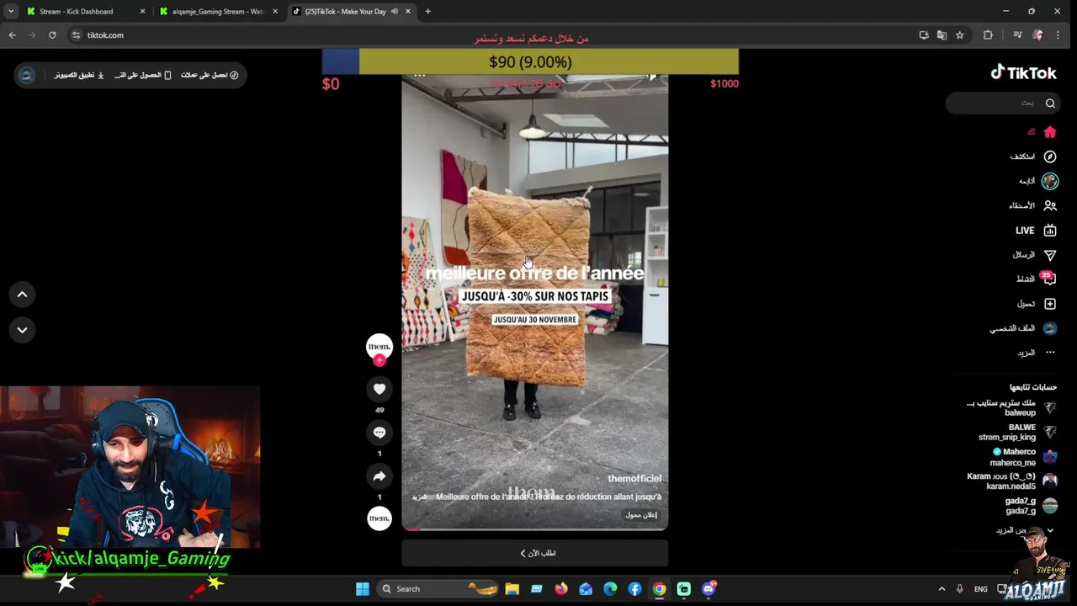Image resolution: width=1077 pixels, height=606 pixels.
Task: Go back in Chrome
Action: pyautogui.click(x=12, y=35)
